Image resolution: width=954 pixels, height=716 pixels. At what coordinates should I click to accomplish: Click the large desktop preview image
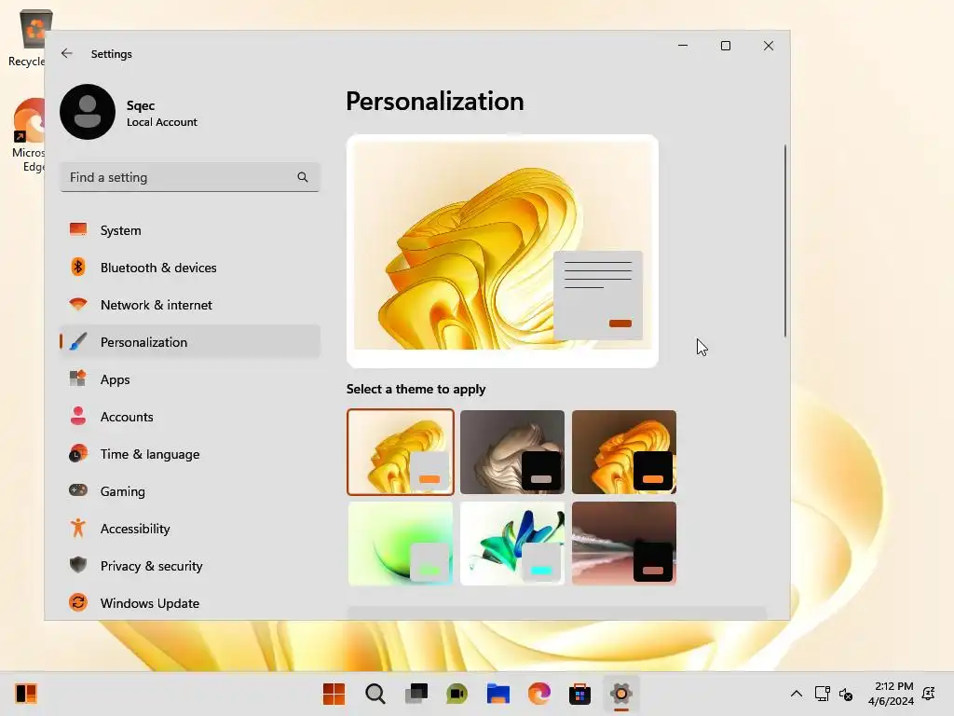coord(502,251)
